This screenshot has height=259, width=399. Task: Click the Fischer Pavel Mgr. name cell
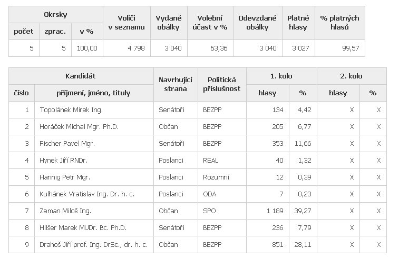coord(67,144)
